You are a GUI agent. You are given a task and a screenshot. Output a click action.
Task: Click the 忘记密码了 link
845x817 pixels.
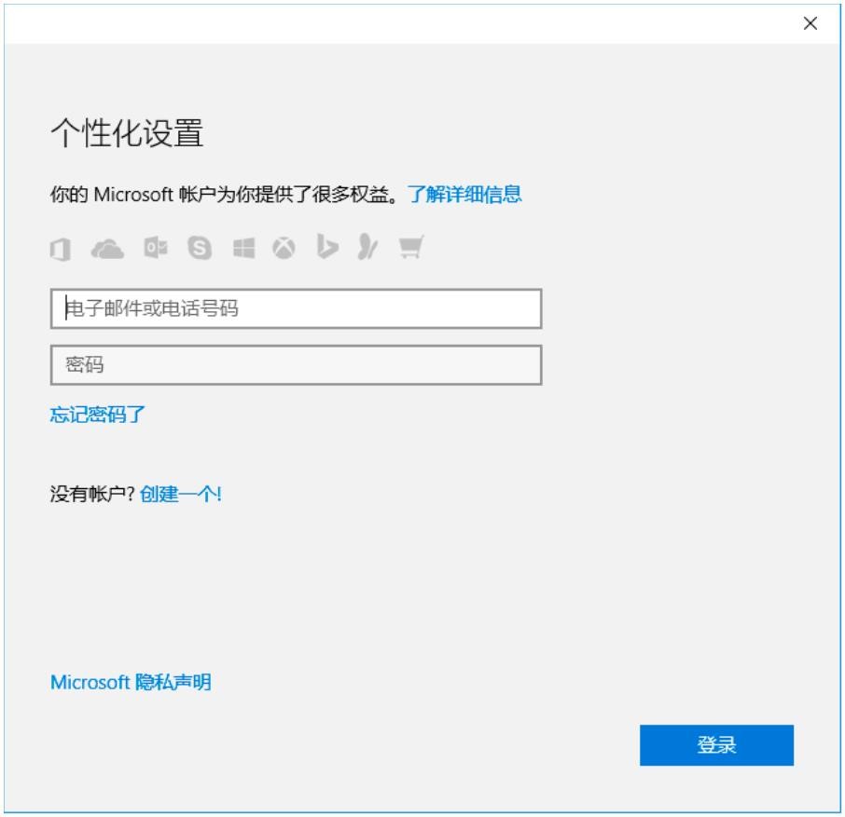tap(98, 415)
